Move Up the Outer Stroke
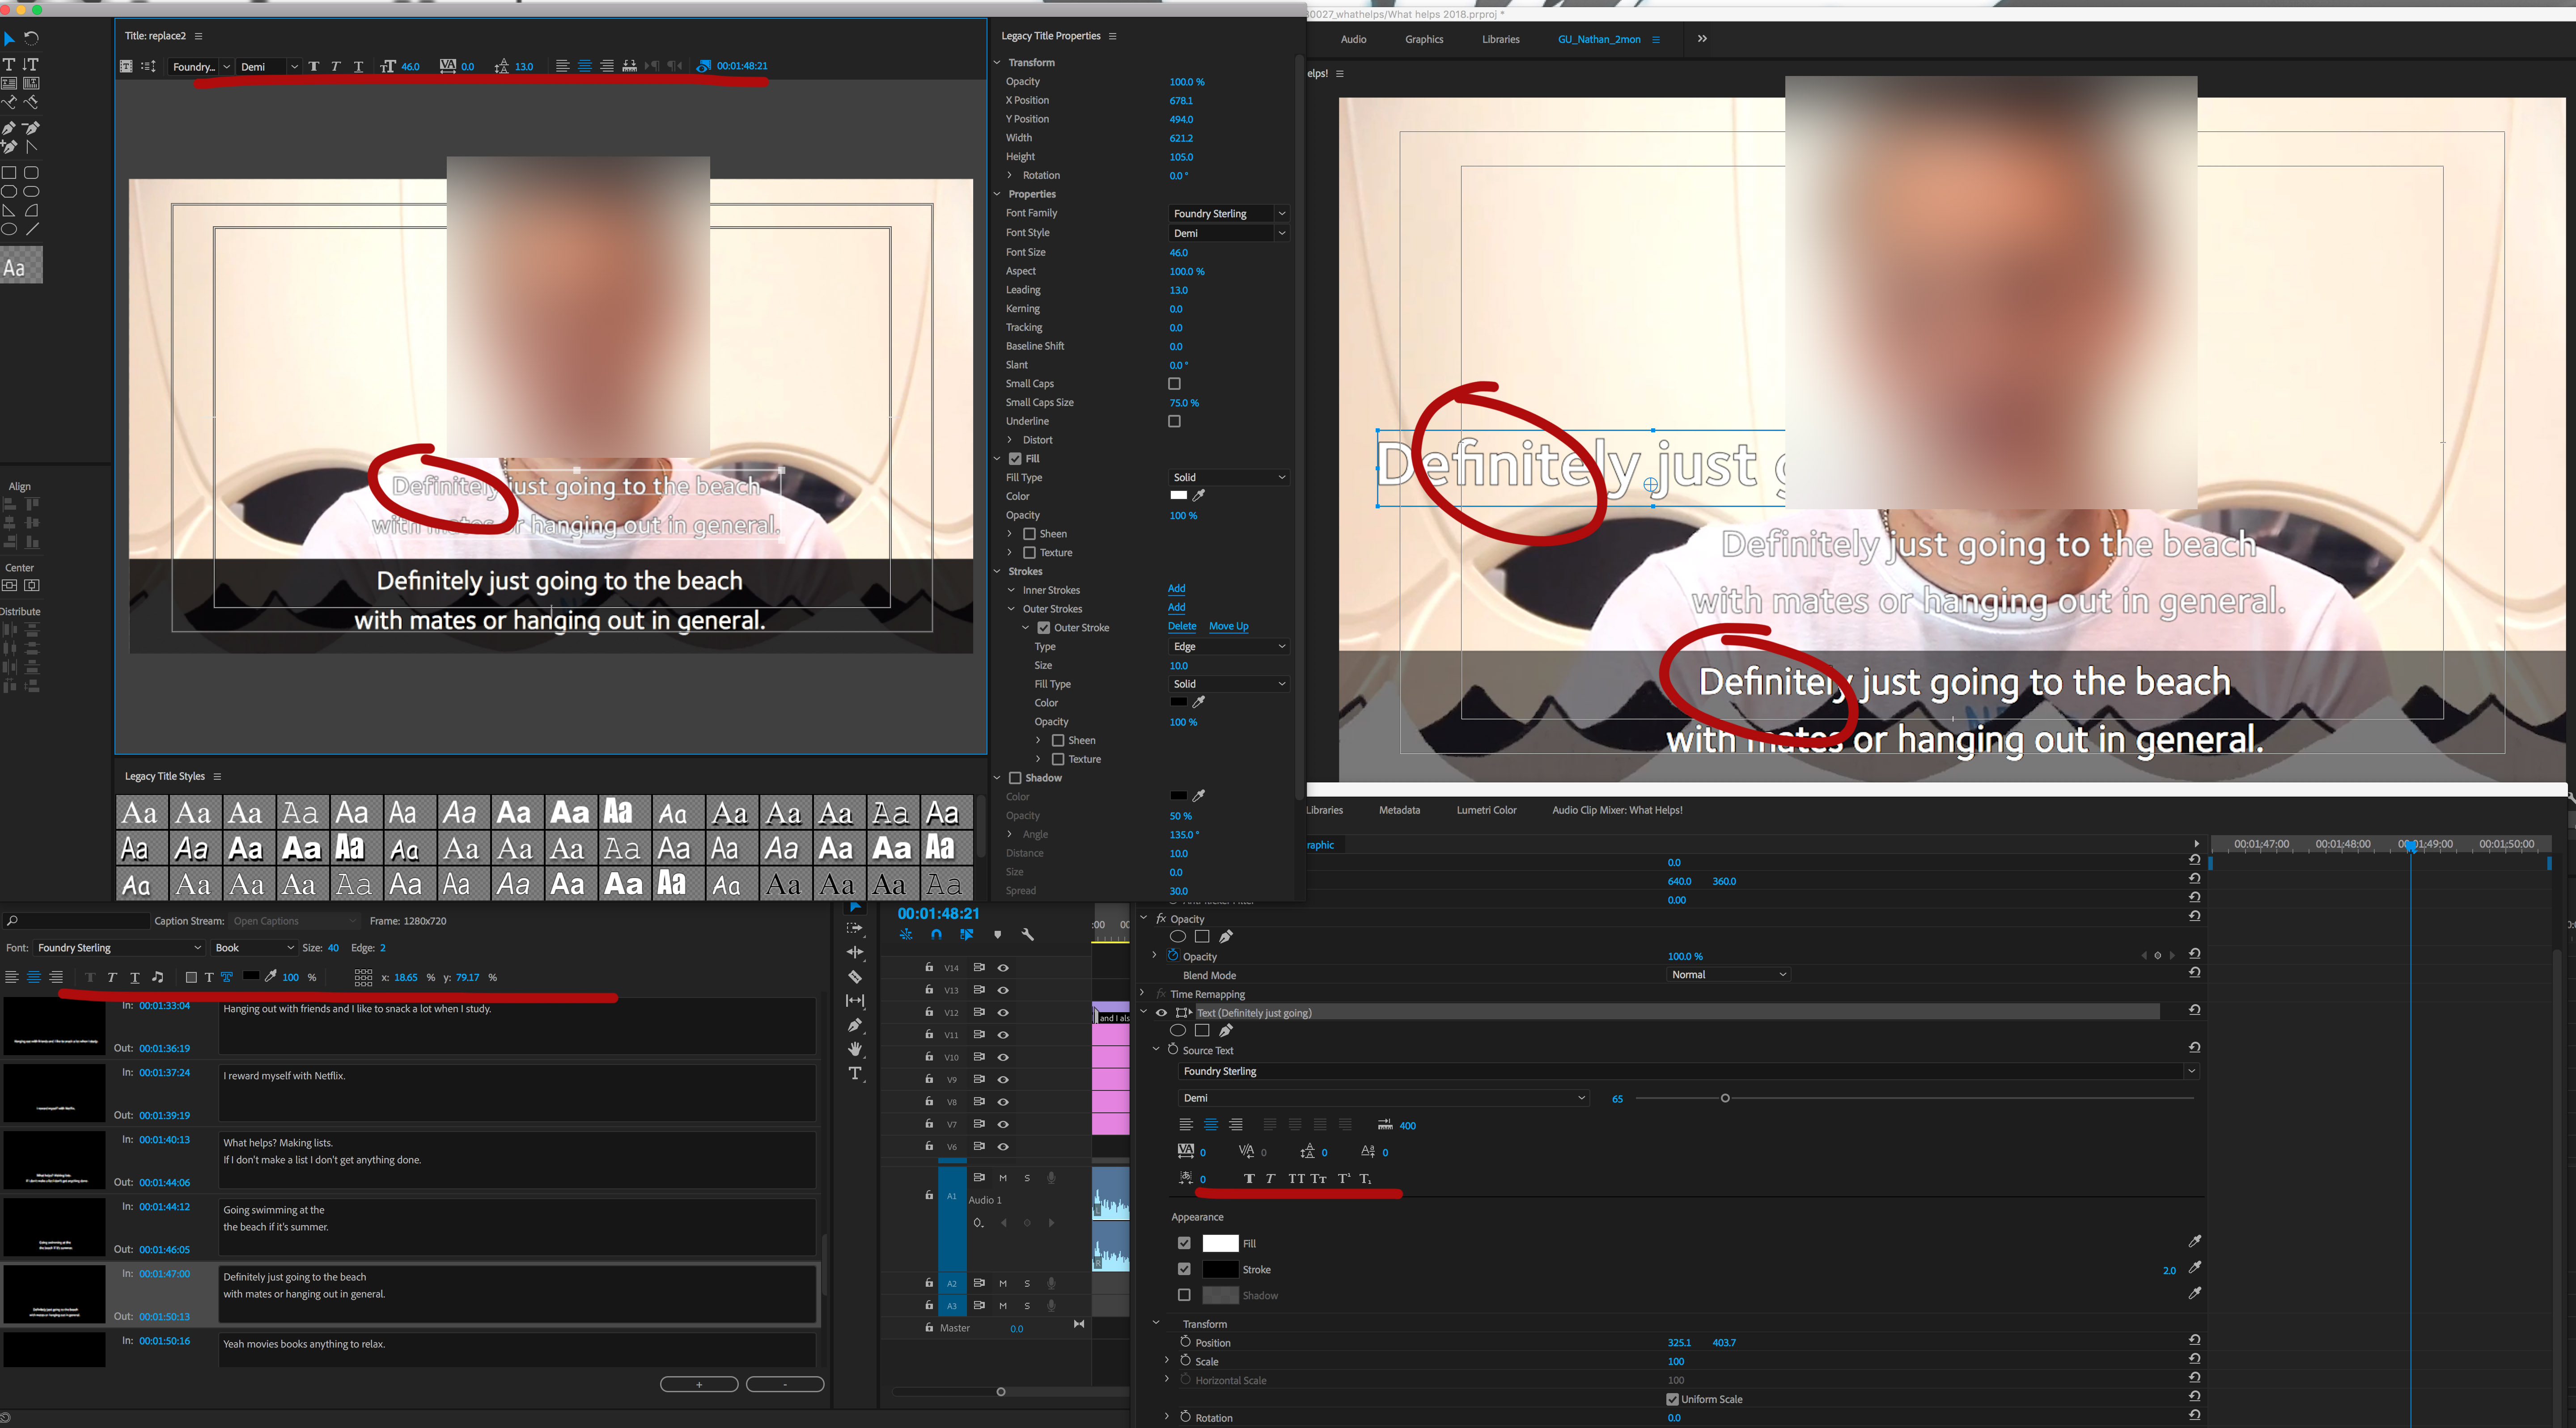 [x=1228, y=627]
